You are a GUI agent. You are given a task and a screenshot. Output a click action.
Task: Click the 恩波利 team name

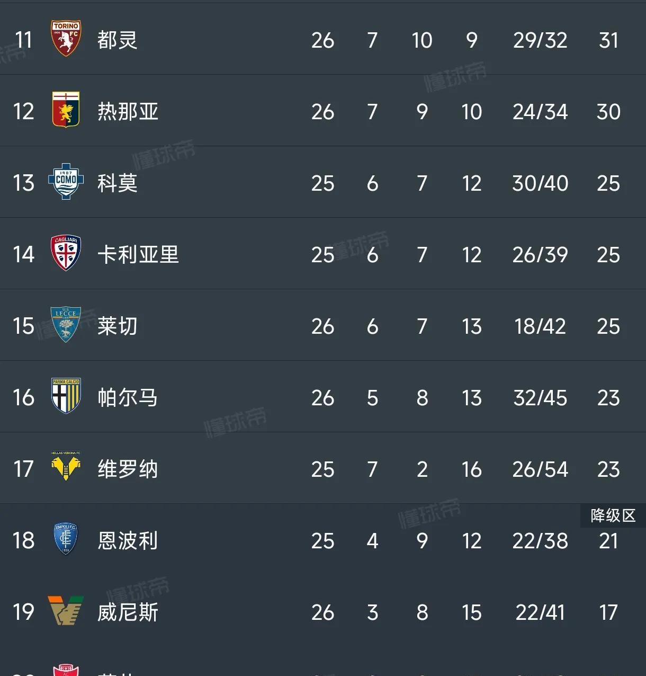tap(128, 540)
